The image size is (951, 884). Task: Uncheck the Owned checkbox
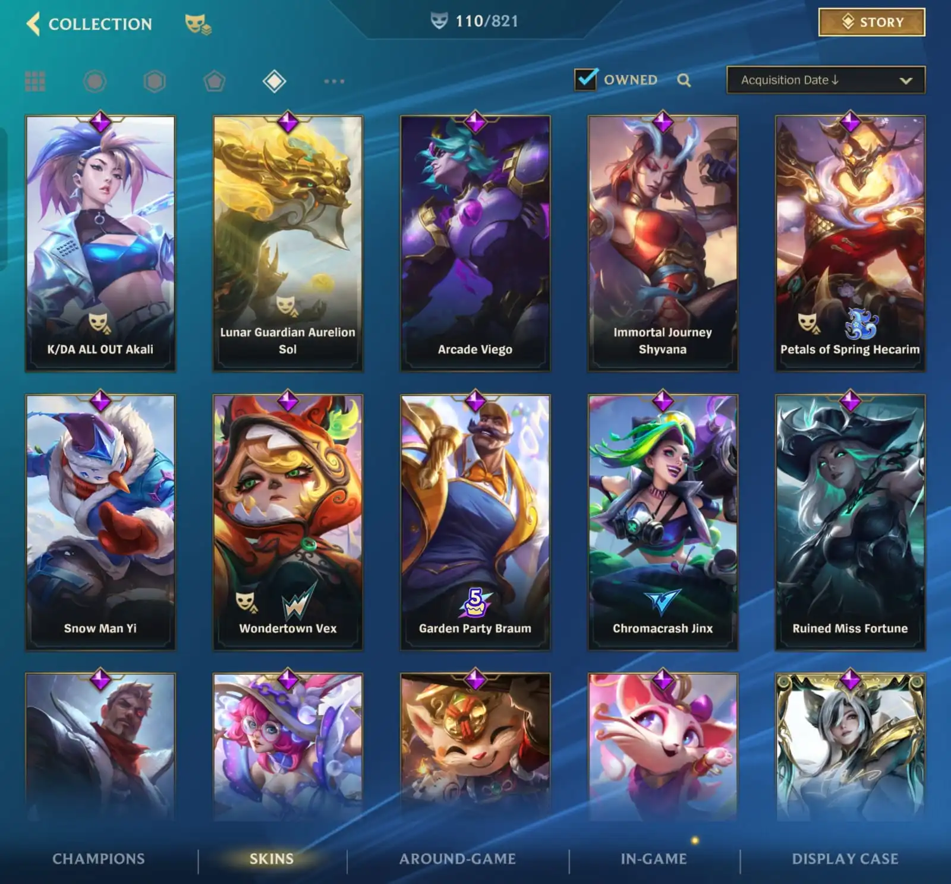point(586,79)
